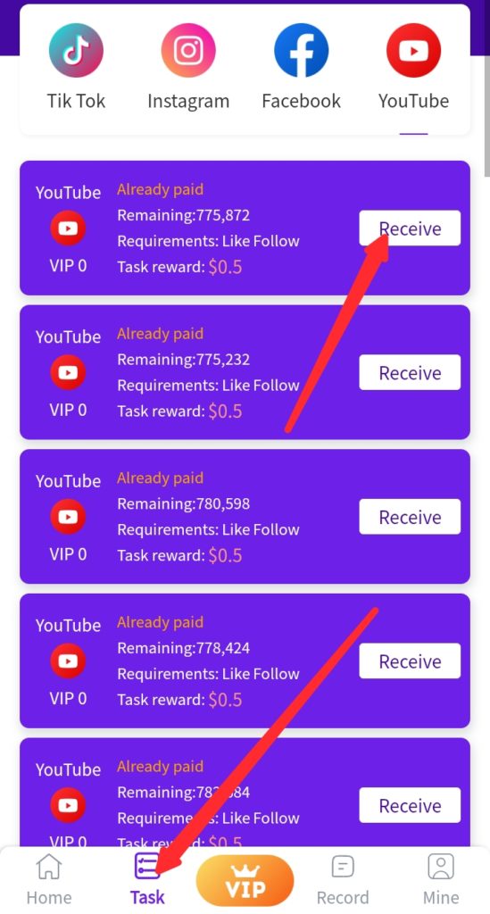Tap YouTube icon in task with 775,872 remaining
Screen dimensions: 490x914
tap(68, 228)
